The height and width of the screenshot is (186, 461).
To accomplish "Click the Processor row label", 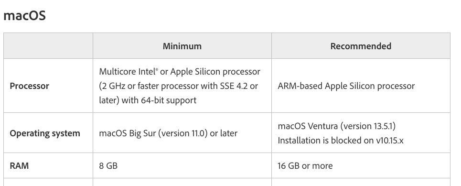I will (x=30, y=86).
